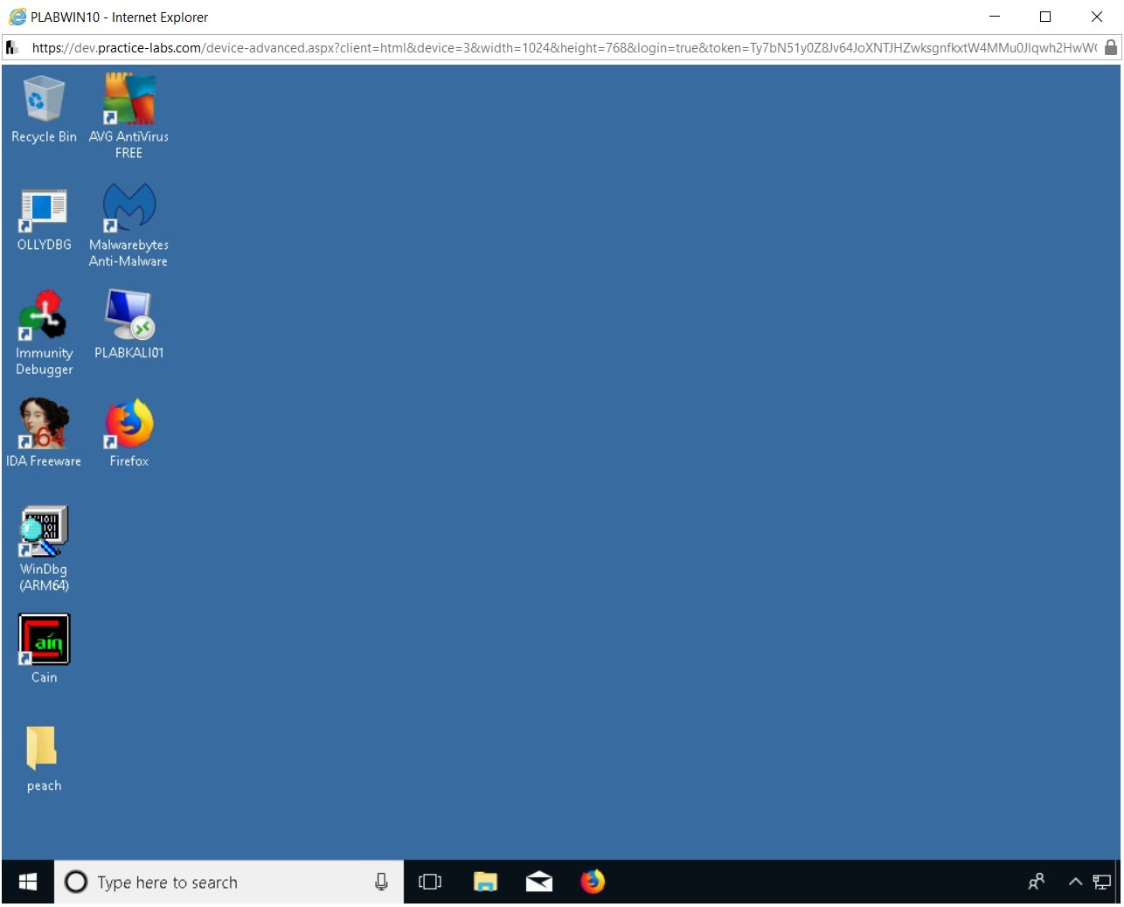The height and width of the screenshot is (907, 1124).
Task: Start WinDbg (ARM64)
Action: 43,529
